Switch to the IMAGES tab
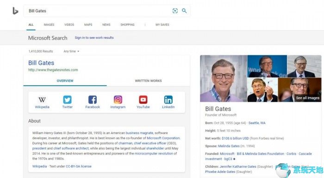 click(49, 25)
